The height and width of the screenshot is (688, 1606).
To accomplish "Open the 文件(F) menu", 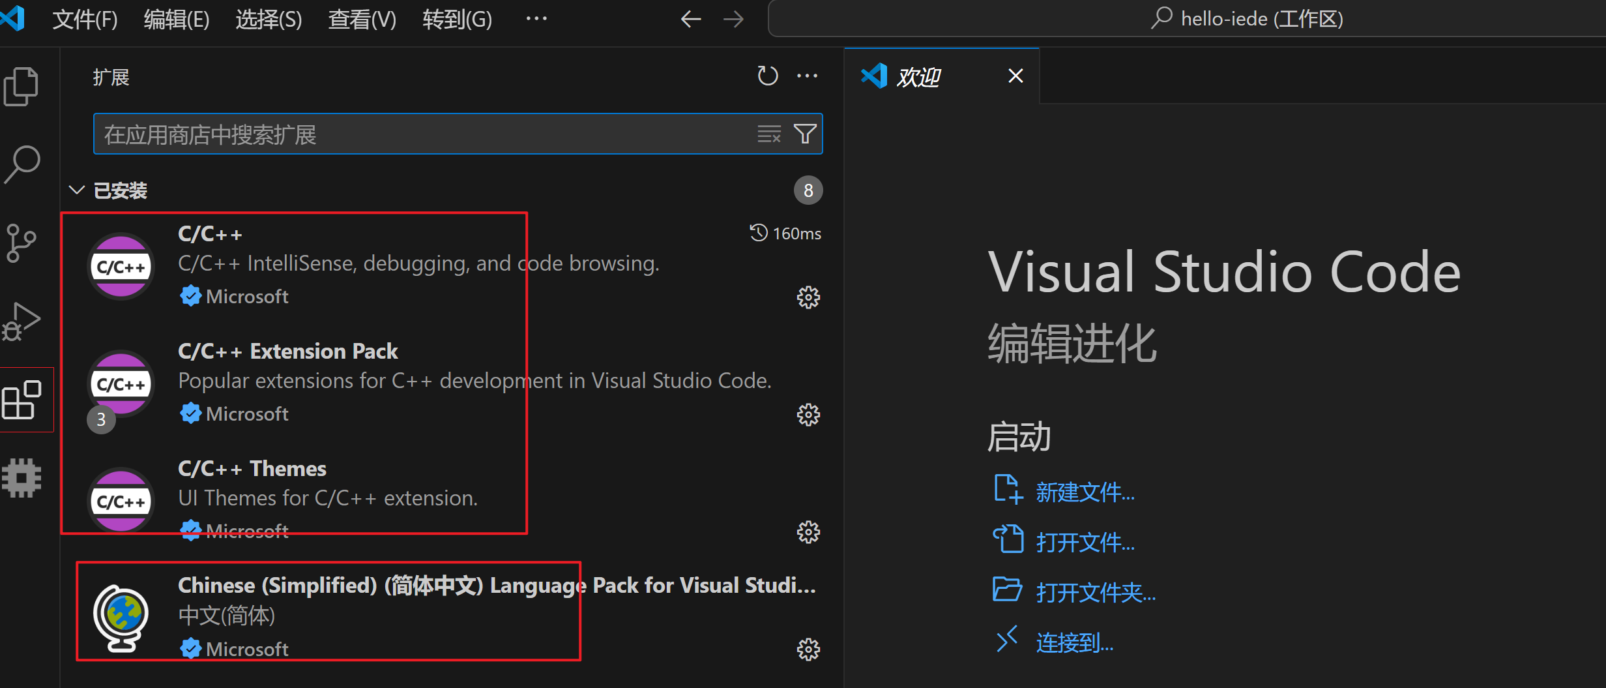I will pyautogui.click(x=85, y=20).
